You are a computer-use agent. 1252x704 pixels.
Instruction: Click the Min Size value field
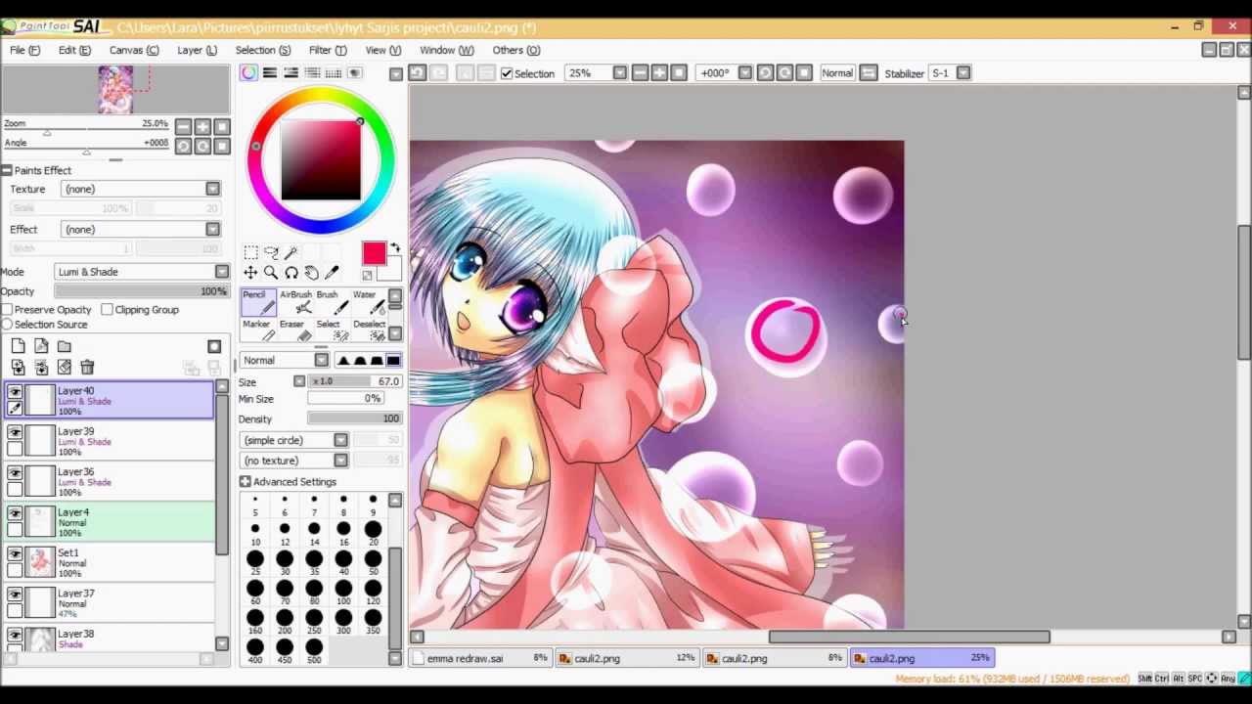tap(344, 399)
